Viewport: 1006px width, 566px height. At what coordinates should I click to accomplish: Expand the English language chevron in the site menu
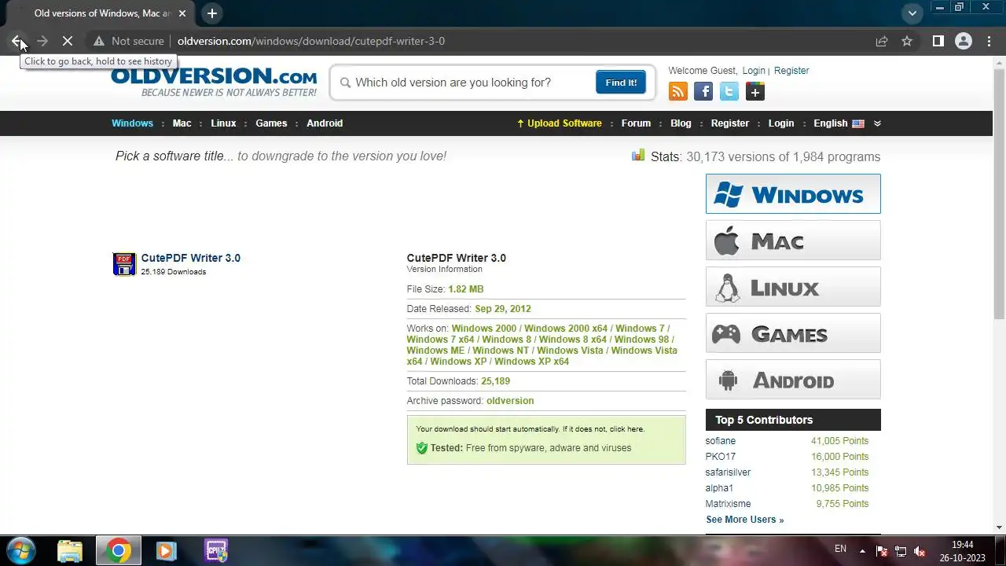[877, 123]
